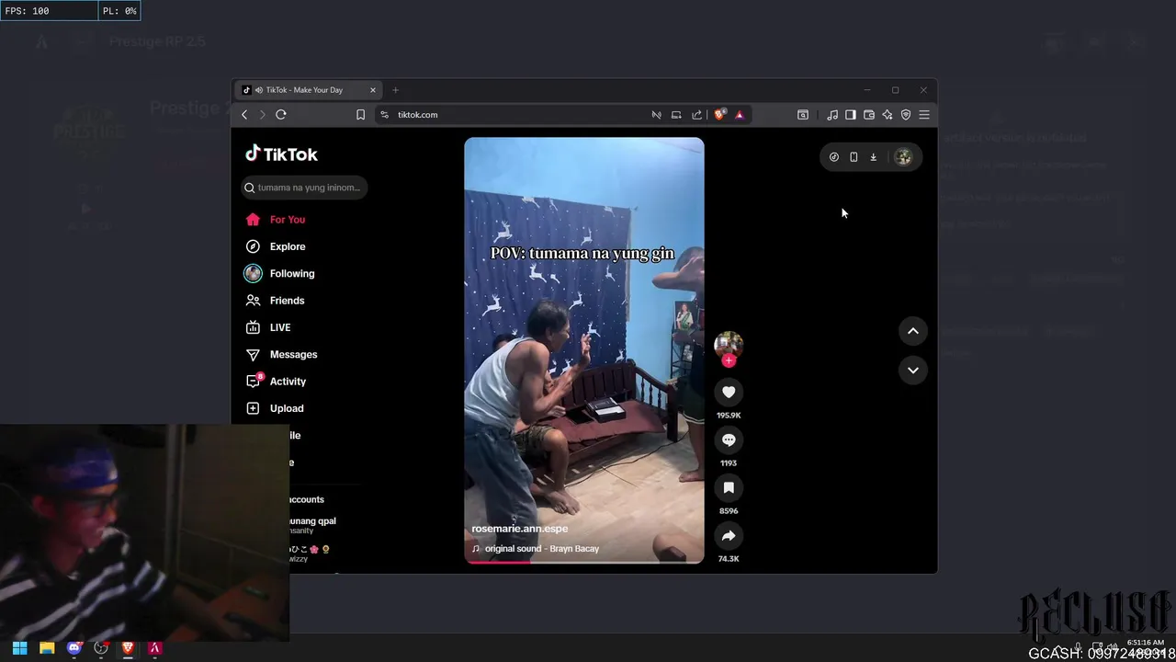Like the video with heart icon
The width and height of the screenshot is (1176, 662).
tap(729, 393)
